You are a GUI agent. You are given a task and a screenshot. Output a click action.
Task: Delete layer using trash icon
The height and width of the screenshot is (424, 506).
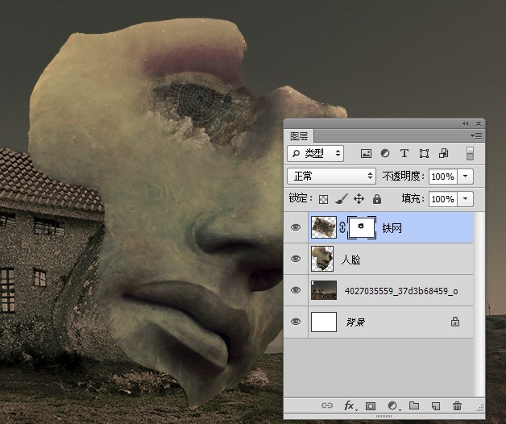(x=457, y=405)
